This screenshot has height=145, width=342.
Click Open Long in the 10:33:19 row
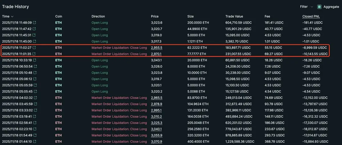pyautogui.click(x=100, y=60)
